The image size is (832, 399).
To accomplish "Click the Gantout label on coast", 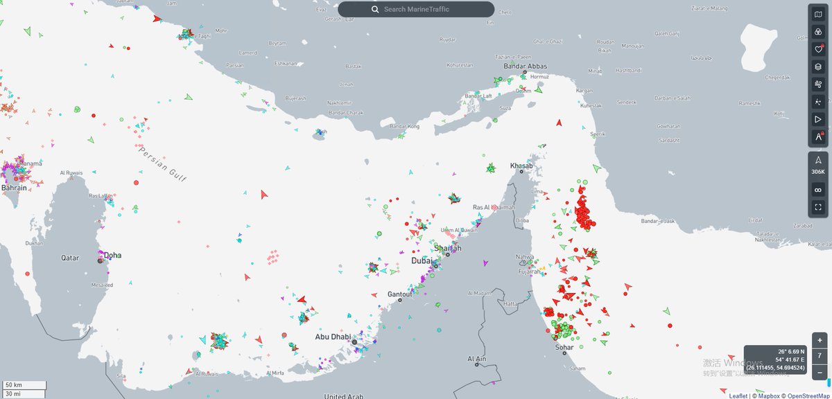I will pos(399,294).
